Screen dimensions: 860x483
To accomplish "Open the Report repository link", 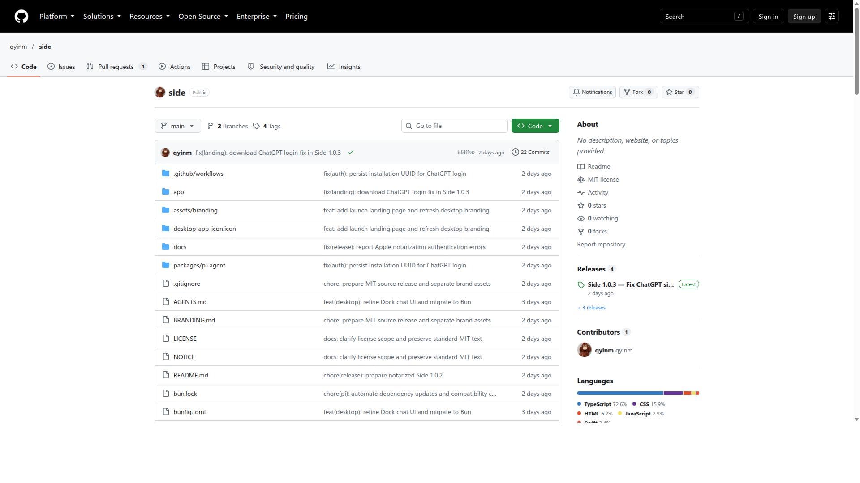I will coord(601,244).
